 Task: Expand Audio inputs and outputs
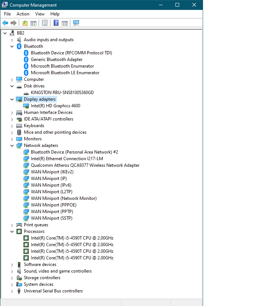click(12, 40)
